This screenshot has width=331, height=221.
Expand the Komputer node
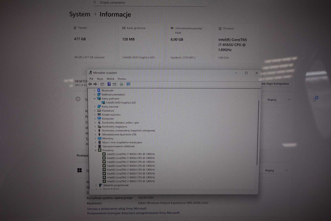95,119
